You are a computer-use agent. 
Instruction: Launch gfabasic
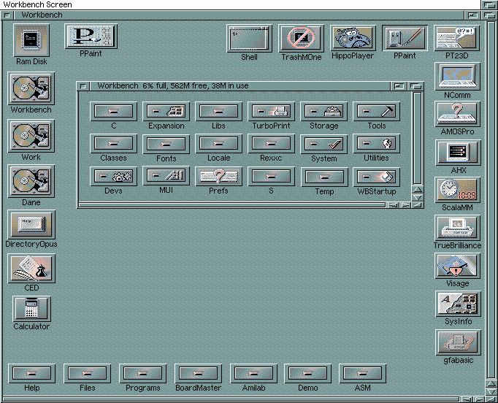tap(458, 342)
